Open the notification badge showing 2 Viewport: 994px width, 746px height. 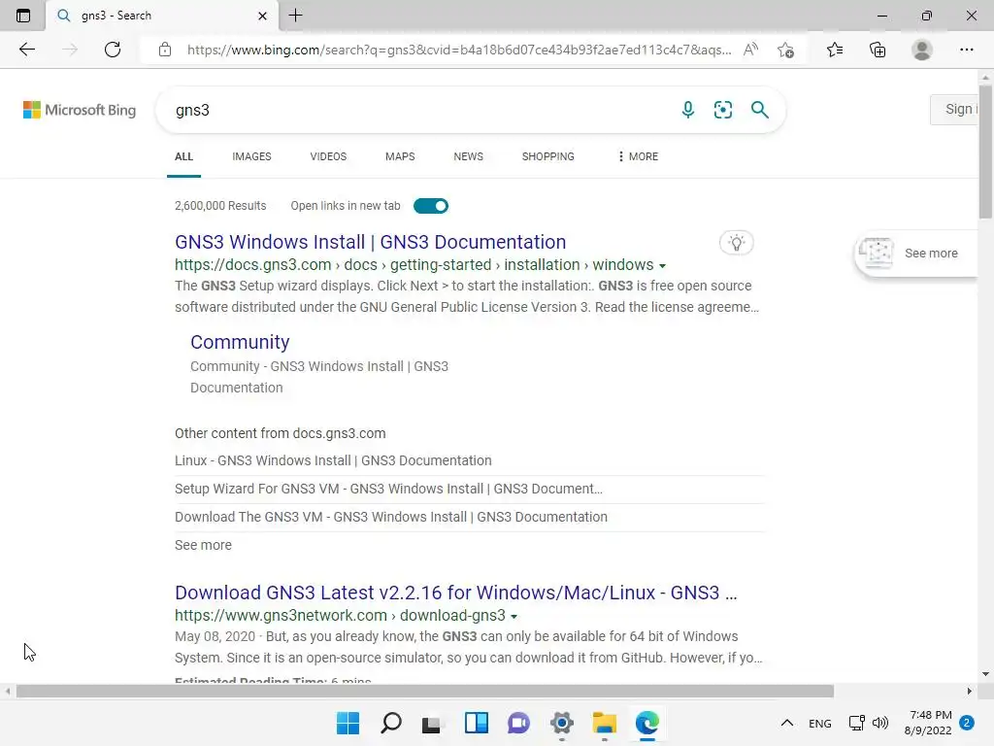[x=967, y=723]
